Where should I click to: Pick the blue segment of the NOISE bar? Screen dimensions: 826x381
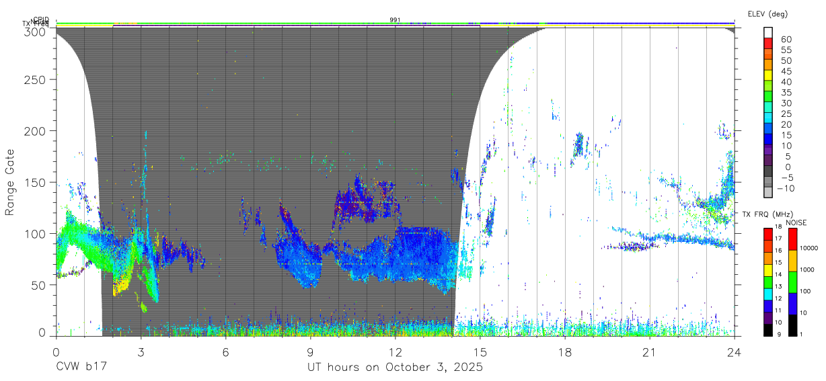point(793,304)
